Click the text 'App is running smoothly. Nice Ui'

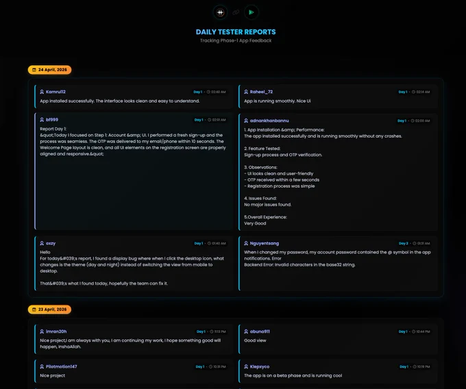(278, 101)
